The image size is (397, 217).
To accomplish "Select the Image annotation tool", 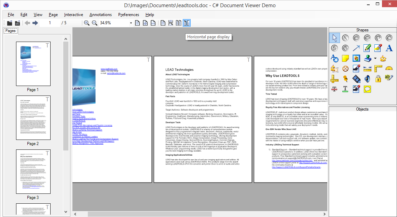I will pyautogui.click(x=356, y=58).
